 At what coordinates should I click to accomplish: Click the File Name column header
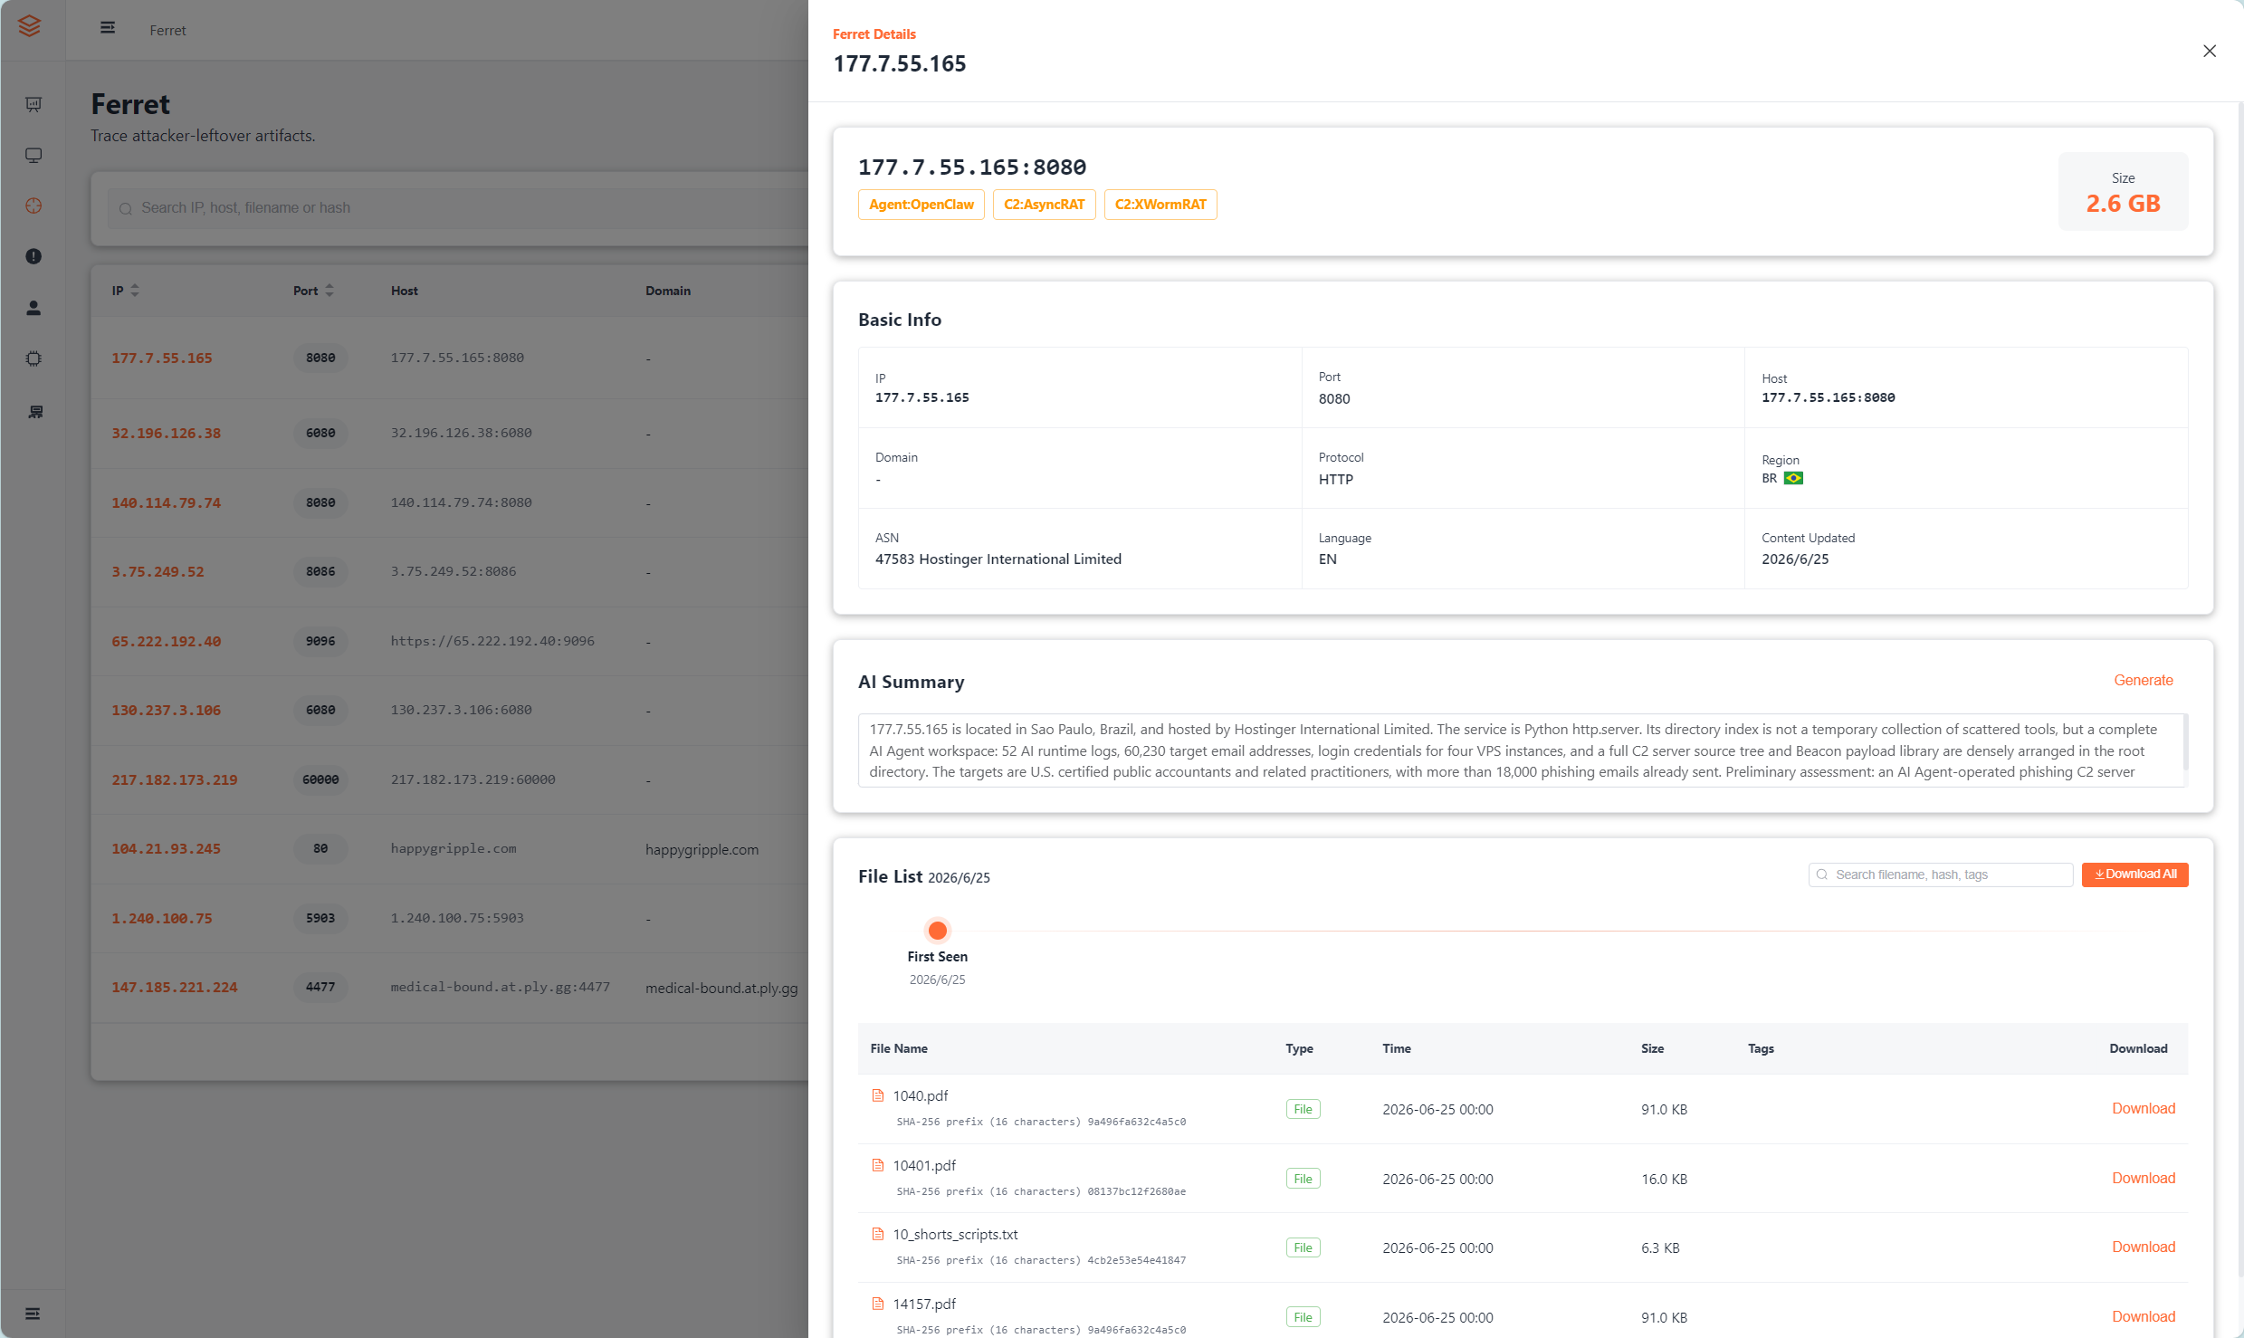[899, 1049]
